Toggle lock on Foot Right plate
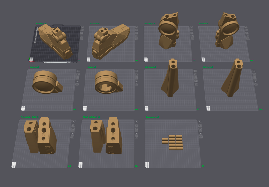Screen dimensions: 269x187 81,36
